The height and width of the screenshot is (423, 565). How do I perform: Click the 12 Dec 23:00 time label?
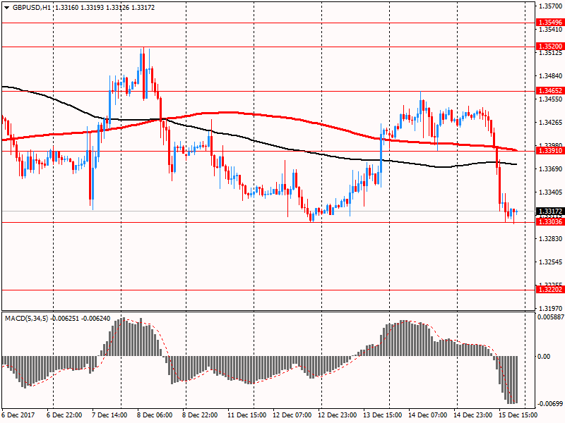(x=338, y=415)
